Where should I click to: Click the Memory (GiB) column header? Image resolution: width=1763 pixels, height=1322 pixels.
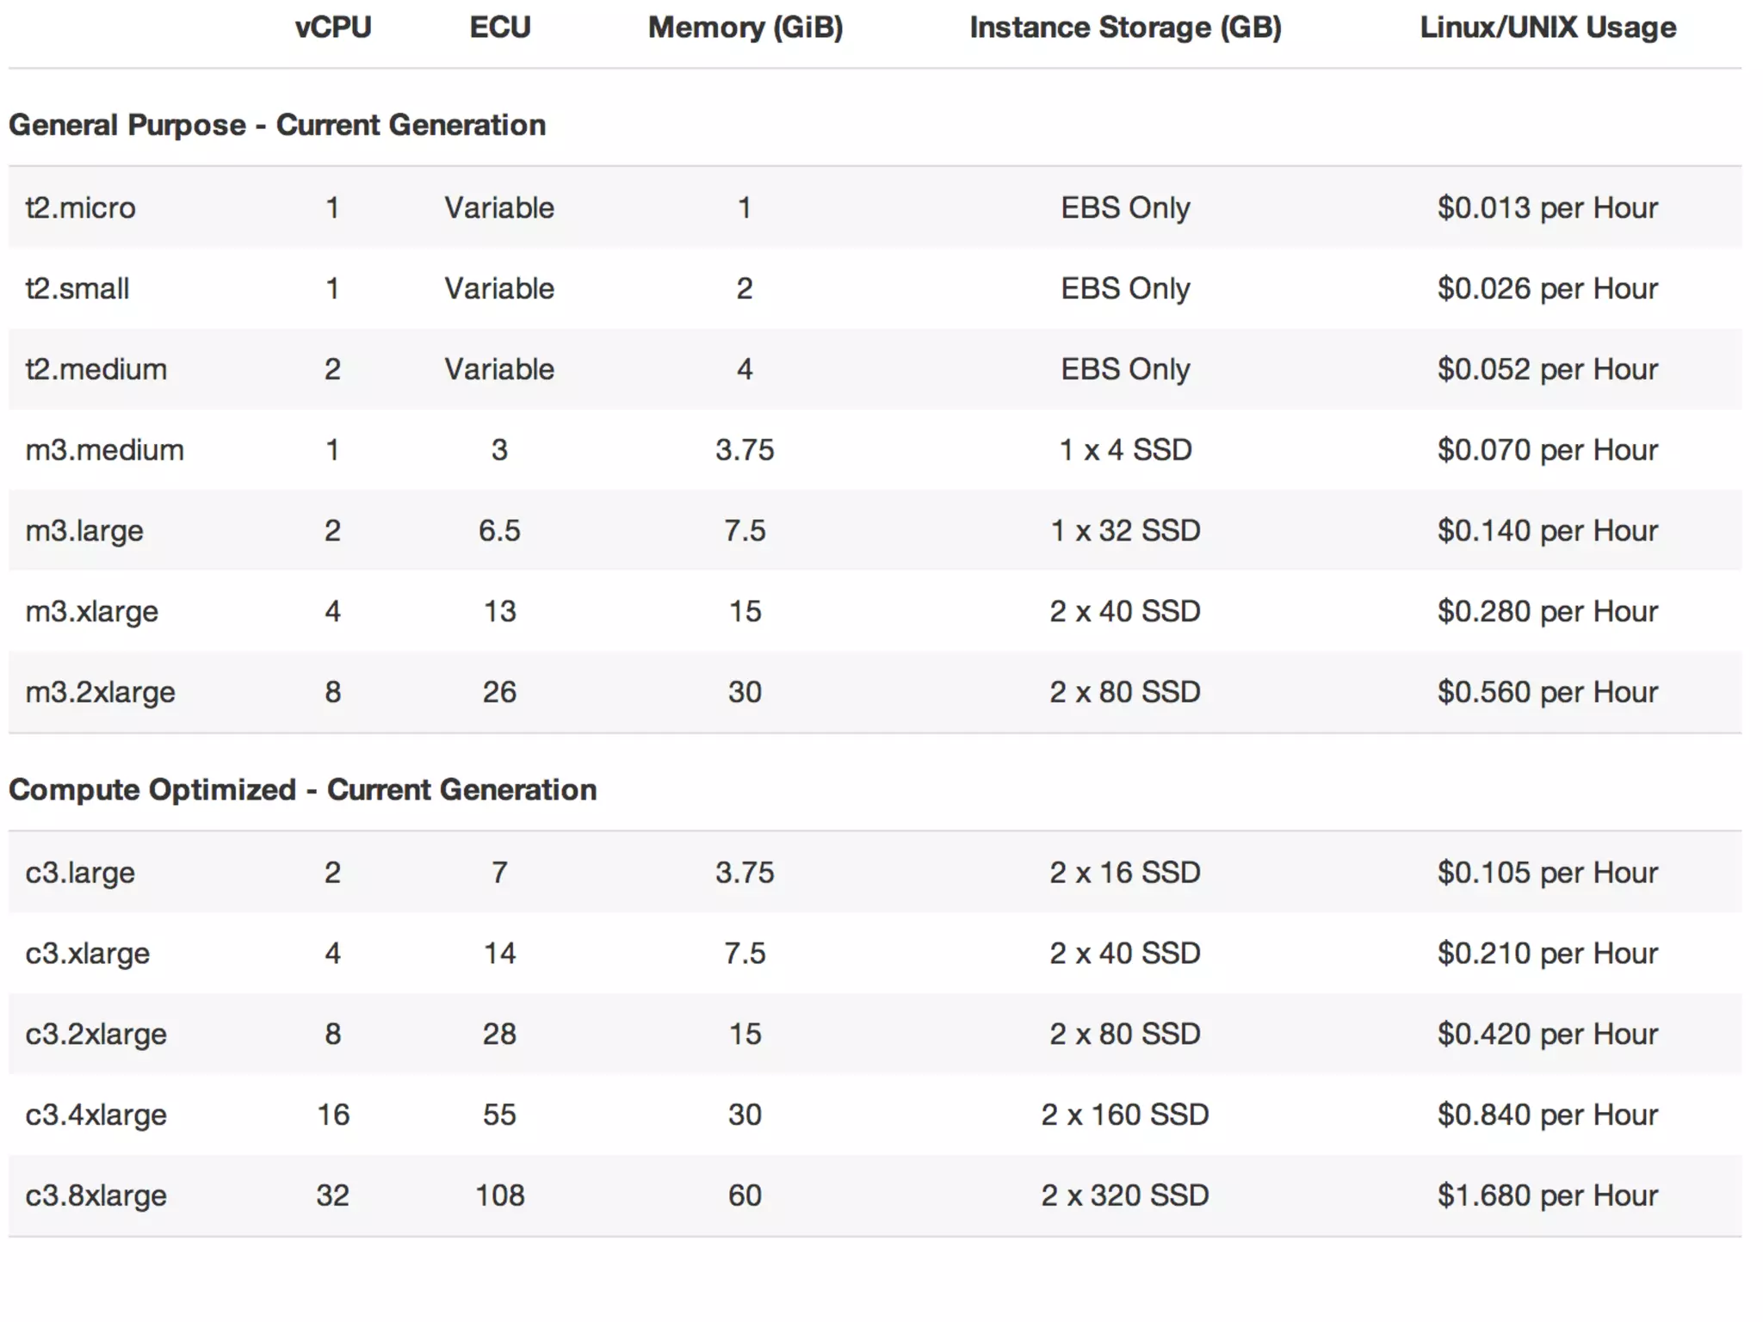coord(745,28)
